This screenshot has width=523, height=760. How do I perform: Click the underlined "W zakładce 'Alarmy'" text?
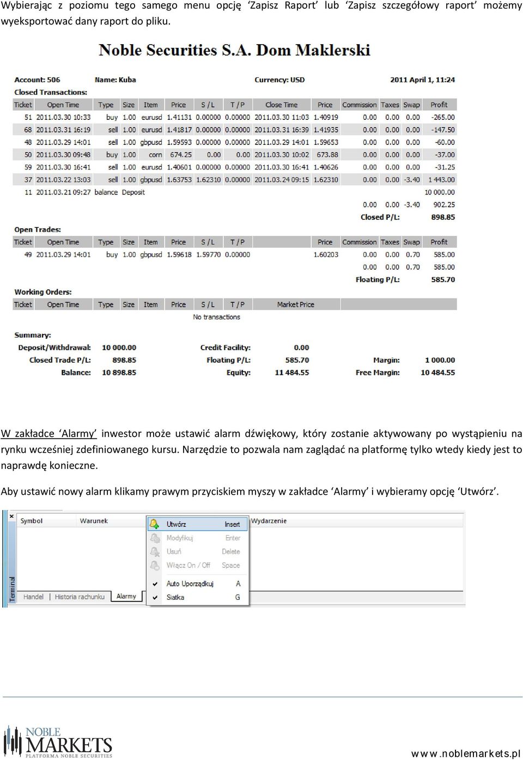coord(48,434)
